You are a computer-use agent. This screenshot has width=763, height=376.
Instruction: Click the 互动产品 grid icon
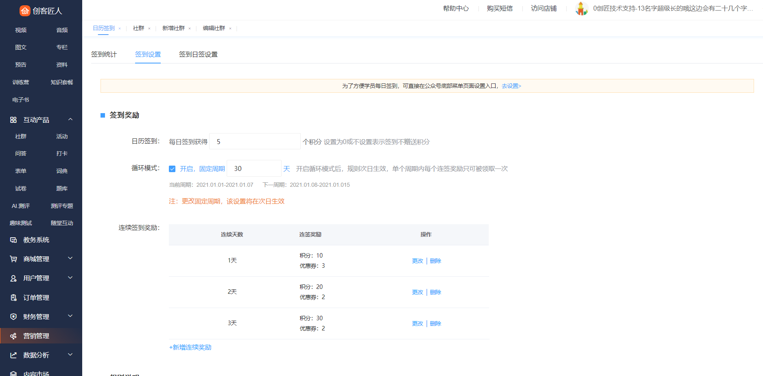pos(13,120)
